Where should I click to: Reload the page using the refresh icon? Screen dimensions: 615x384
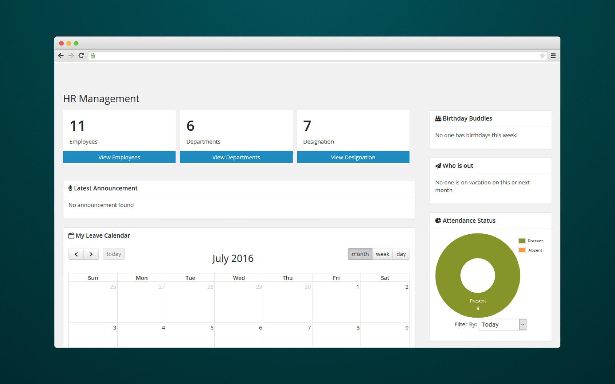(x=81, y=55)
